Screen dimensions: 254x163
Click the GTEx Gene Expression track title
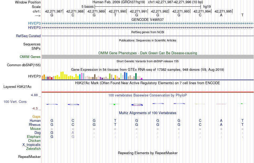coord(148,69)
